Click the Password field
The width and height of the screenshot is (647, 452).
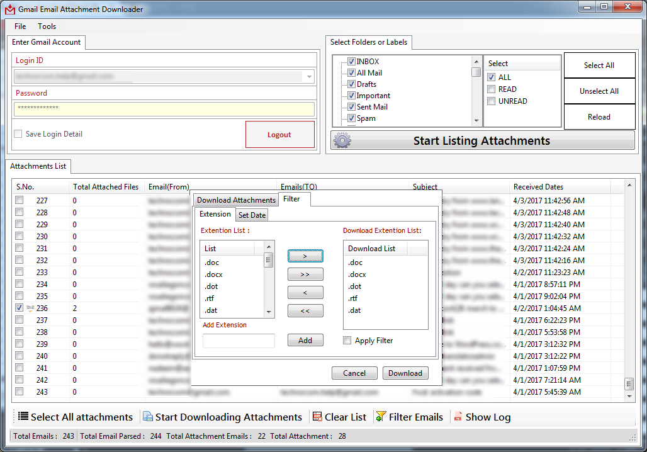click(x=164, y=109)
